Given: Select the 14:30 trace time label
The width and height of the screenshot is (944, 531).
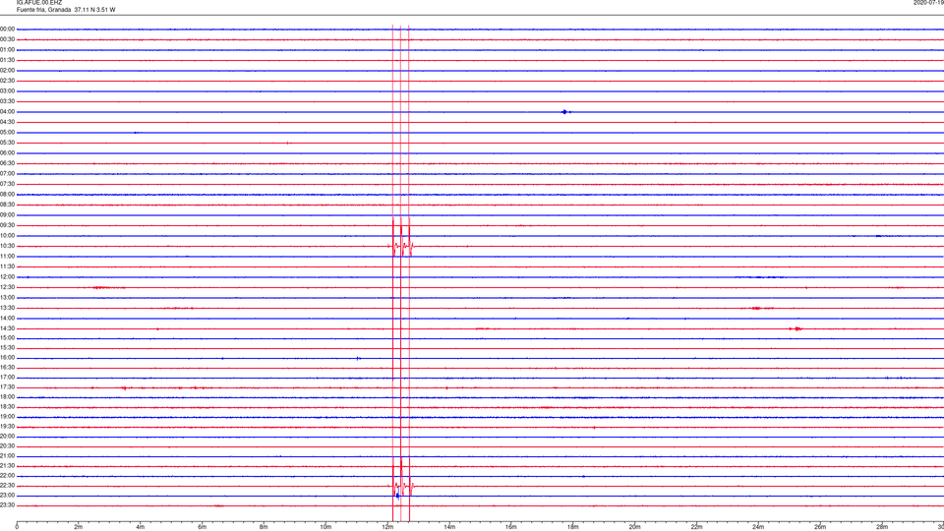Looking at the screenshot, I should click(7, 328).
